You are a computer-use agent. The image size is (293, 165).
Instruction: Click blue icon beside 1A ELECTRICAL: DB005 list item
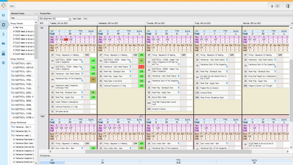[x=12, y=101]
